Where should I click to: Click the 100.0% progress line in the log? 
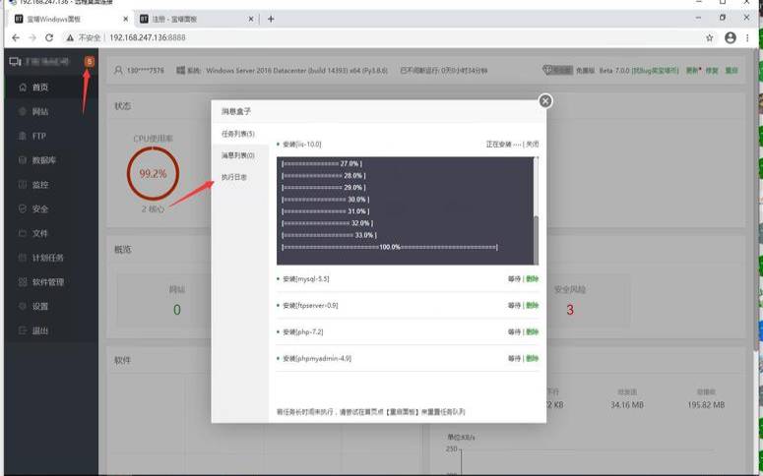(390, 247)
